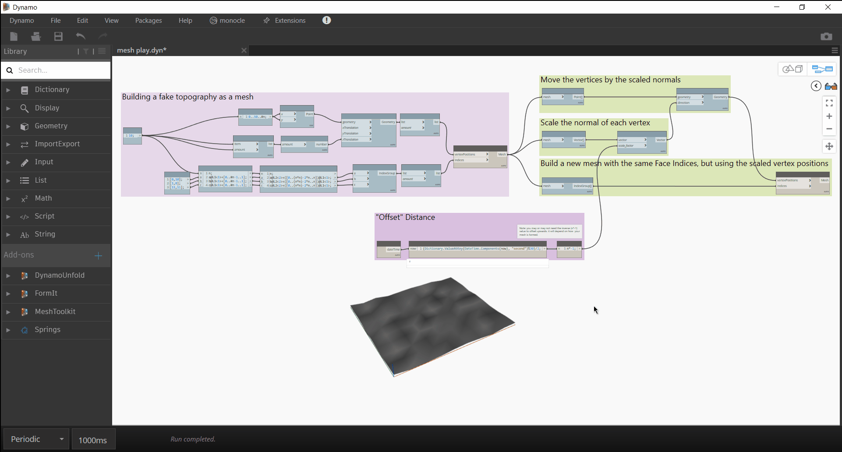Click the 'Building a fake topography as a mesh' title
Image resolution: width=842 pixels, height=452 pixels.
[x=188, y=97]
